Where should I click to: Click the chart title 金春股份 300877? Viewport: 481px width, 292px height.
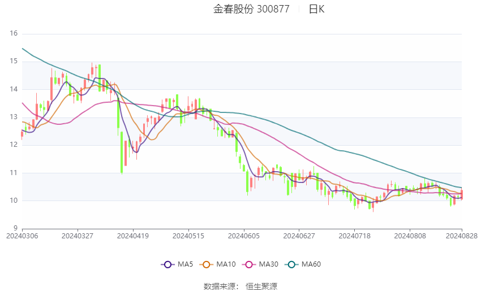pyautogui.click(x=251, y=9)
